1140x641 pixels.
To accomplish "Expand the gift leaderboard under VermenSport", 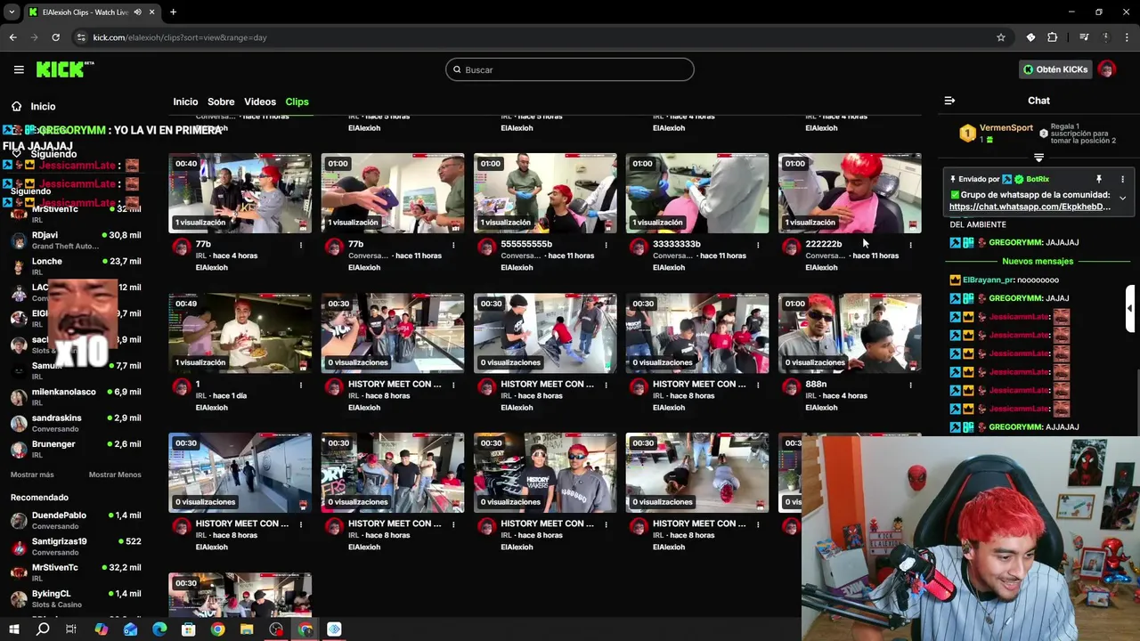I will point(1038,158).
